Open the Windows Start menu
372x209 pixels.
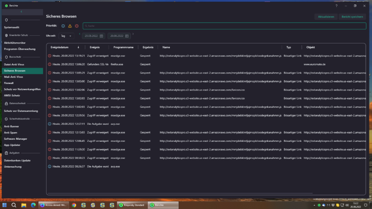pos(4,205)
